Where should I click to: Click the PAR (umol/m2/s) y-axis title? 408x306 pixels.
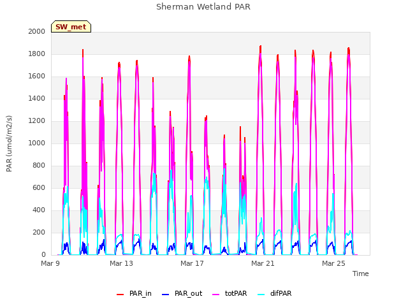click(x=9, y=143)
